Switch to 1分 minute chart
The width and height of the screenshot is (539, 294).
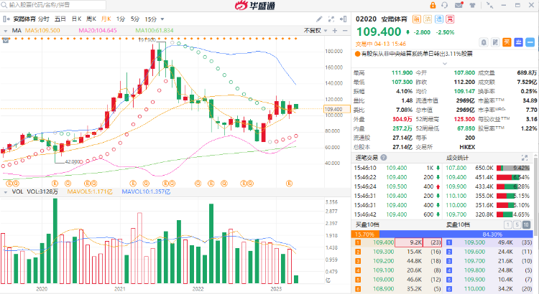121,19
